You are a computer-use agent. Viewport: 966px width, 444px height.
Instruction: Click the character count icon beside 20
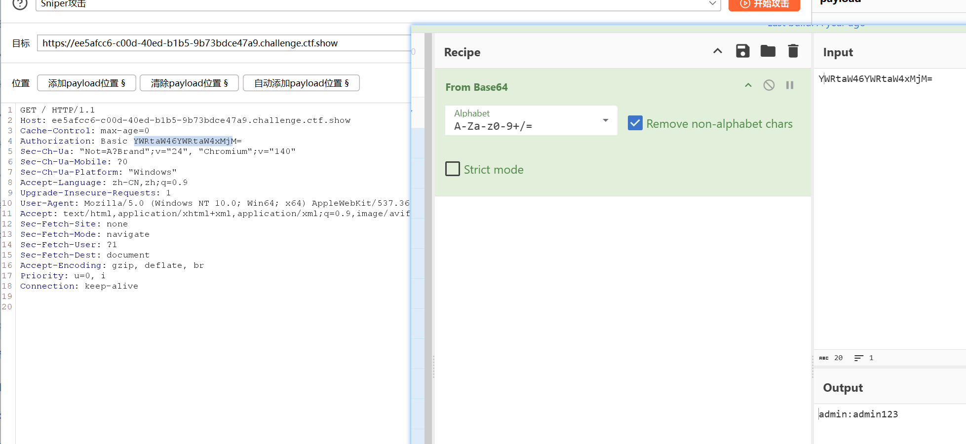[823, 358]
